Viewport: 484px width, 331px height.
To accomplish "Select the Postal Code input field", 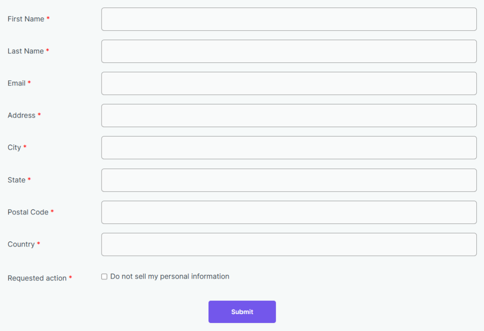I will [x=289, y=212].
